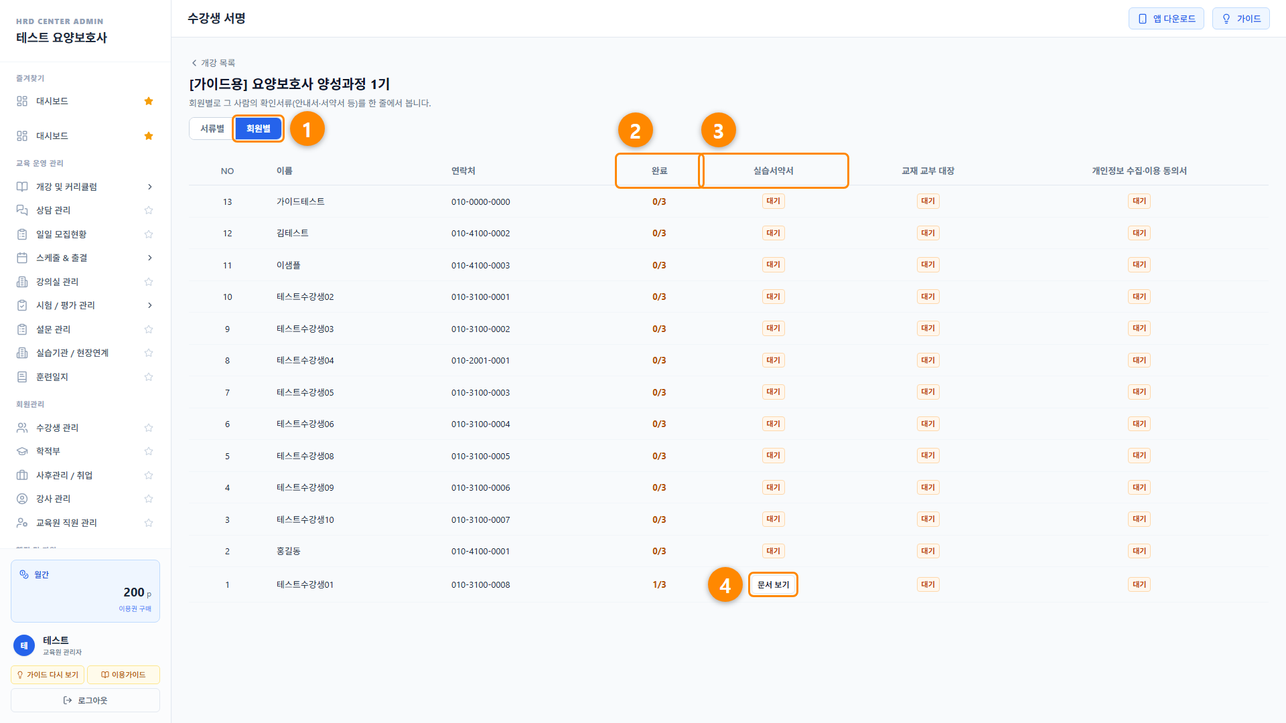Click 문서 보기 for 테스트수강생01

[x=773, y=584]
